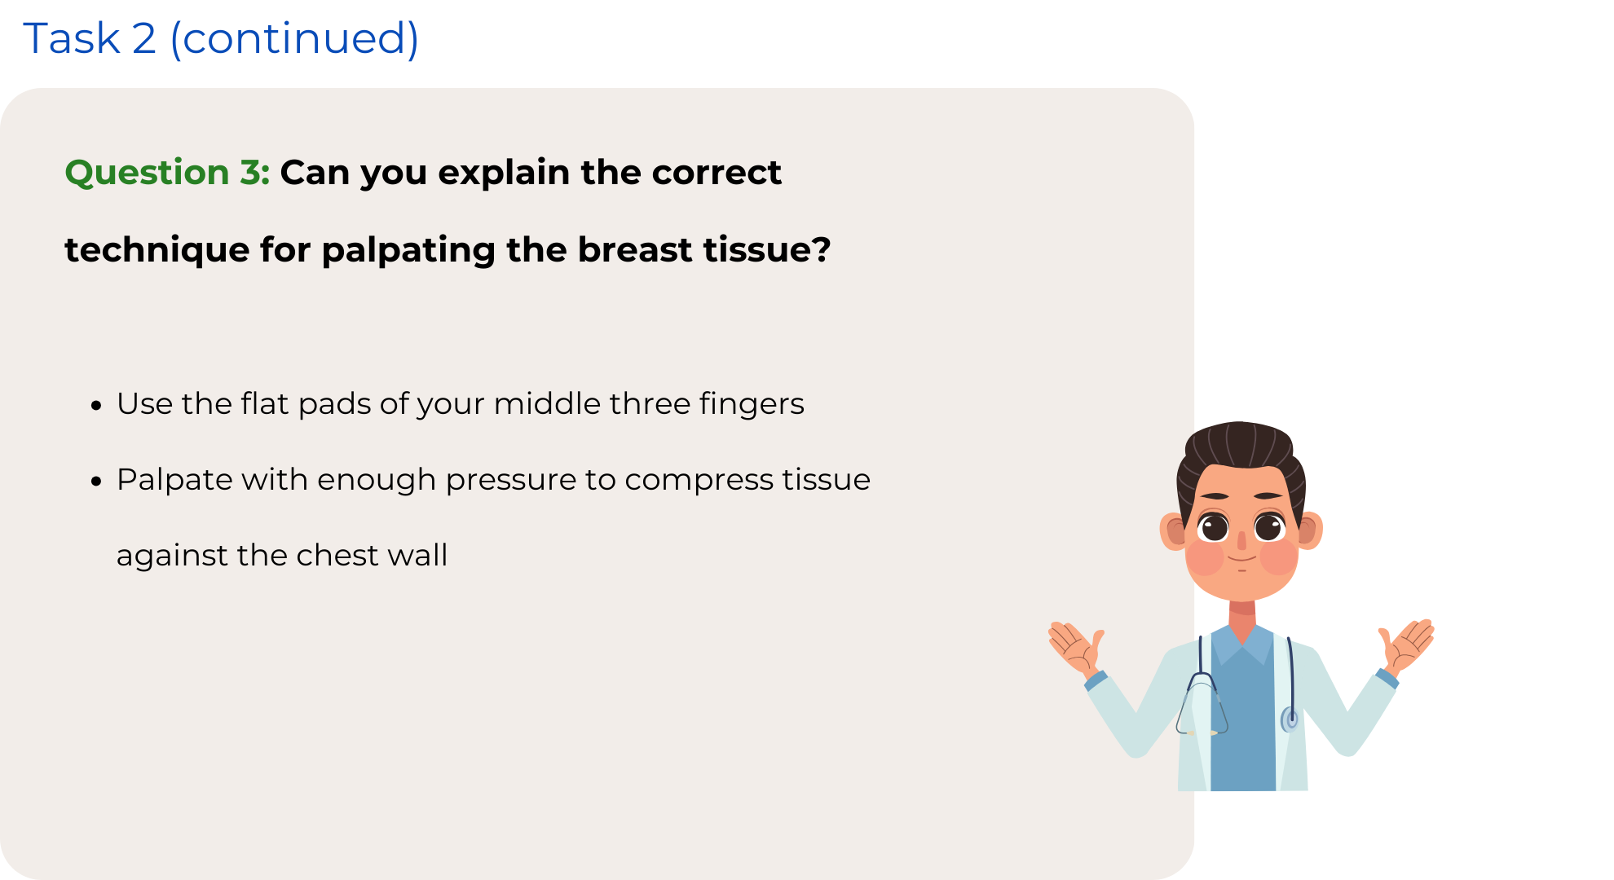Click the doctor's blue shirt
The image size is (1614, 880).
click(1243, 717)
